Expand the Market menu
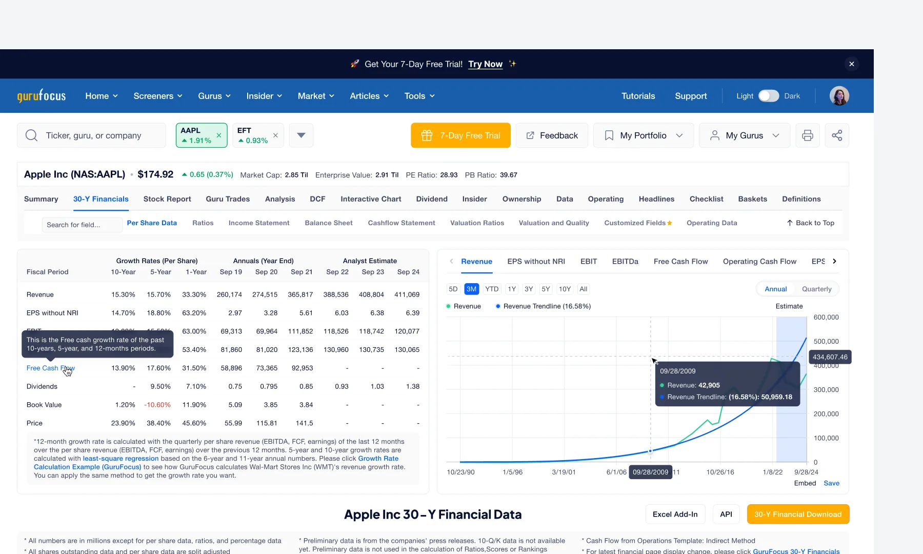 click(x=316, y=96)
